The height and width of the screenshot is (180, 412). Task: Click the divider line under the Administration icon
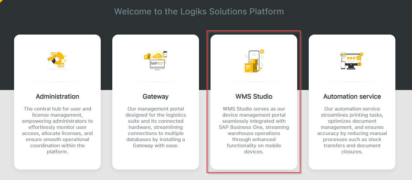coord(57,81)
